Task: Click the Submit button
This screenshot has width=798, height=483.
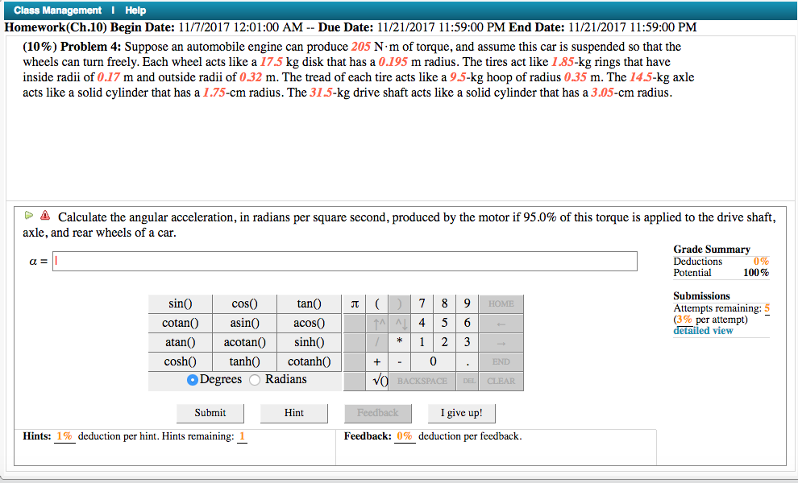Action: point(210,412)
